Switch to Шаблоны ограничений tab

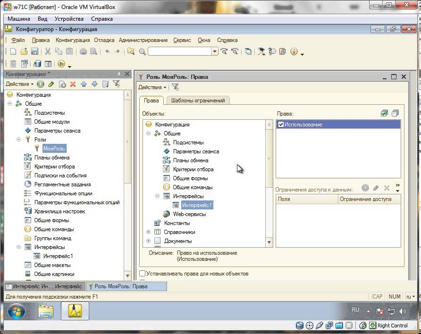coord(198,100)
